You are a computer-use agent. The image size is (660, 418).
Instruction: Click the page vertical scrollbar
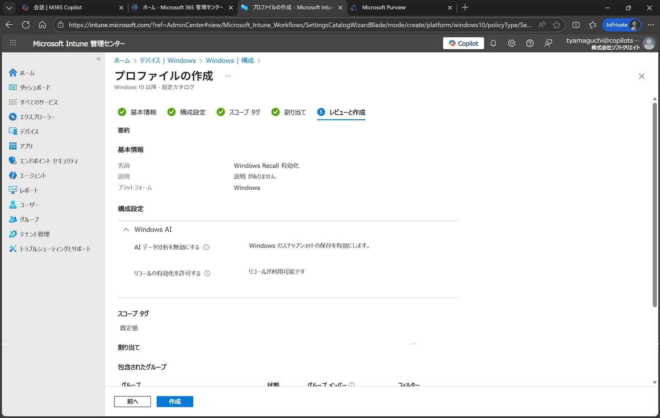click(x=655, y=205)
